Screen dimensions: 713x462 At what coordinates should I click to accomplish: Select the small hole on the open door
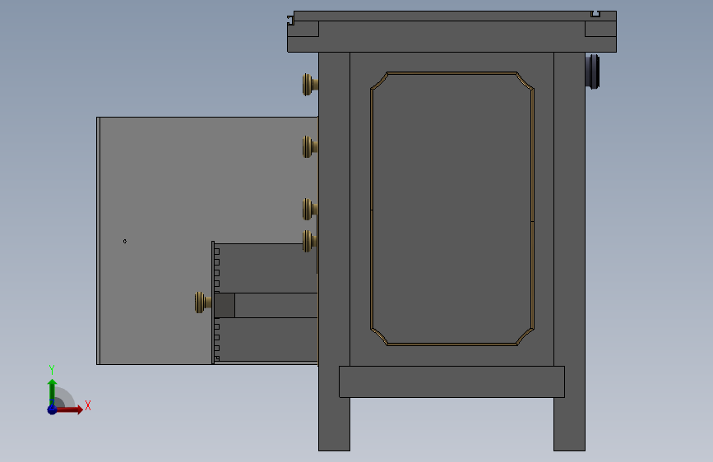click(x=125, y=241)
